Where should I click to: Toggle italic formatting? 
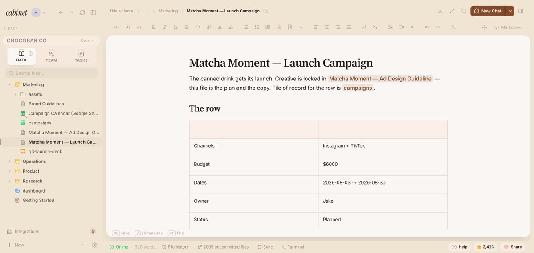coord(164,27)
